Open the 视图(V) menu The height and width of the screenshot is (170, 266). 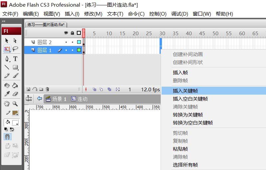coord(52,14)
